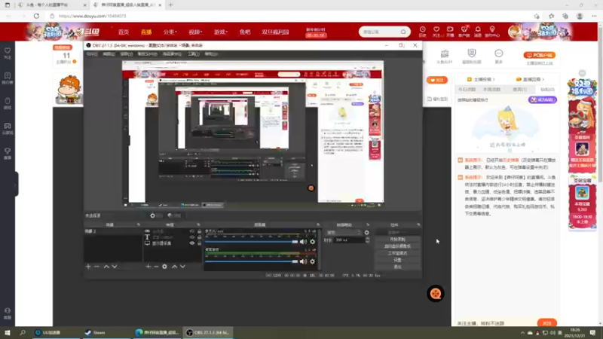Expand the 视频 video dropdown
The height and width of the screenshot is (339, 603).
click(x=195, y=32)
